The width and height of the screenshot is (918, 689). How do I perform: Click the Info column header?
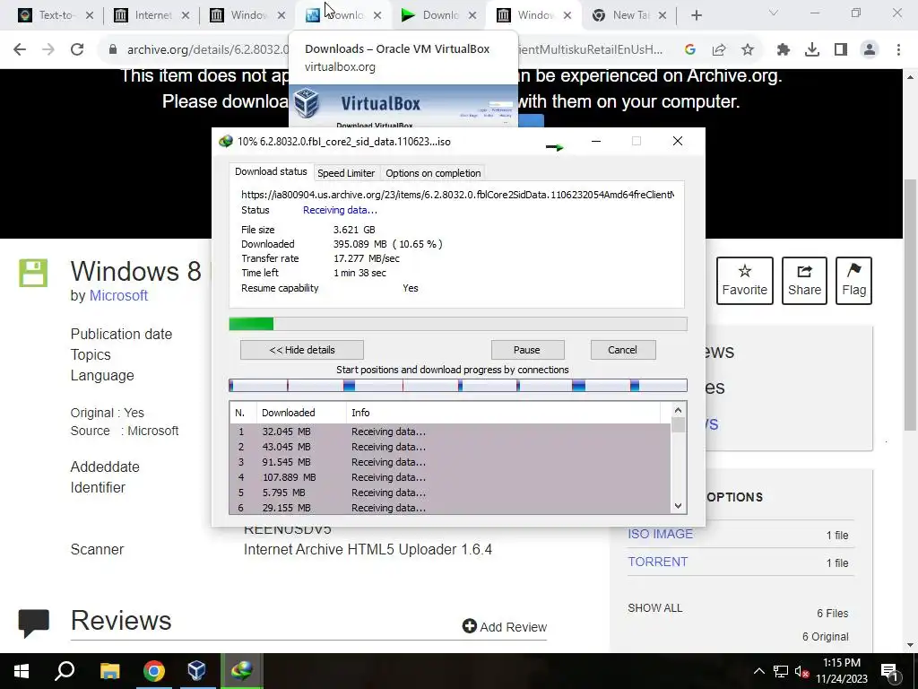[503, 413]
